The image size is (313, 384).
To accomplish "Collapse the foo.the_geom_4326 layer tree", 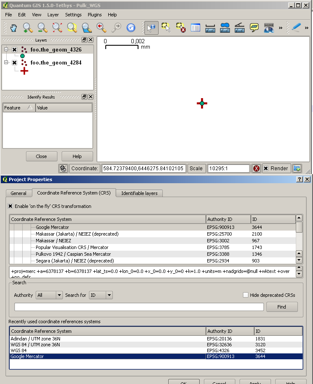I will 6,49.
